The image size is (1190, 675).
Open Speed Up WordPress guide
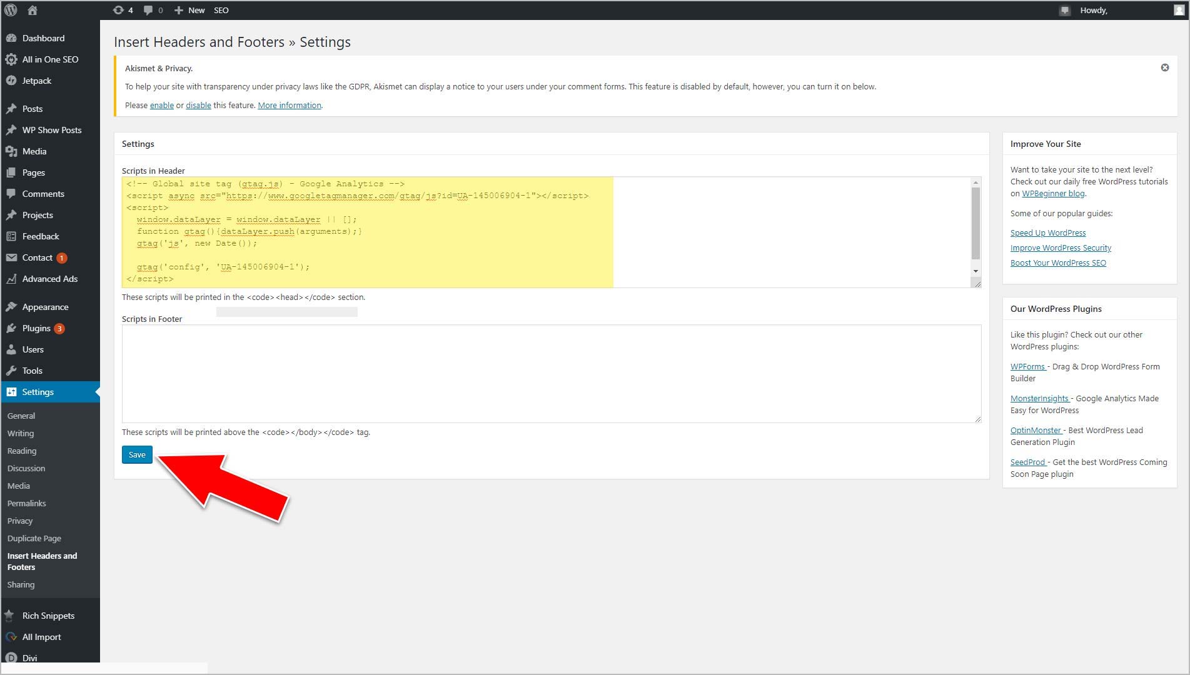coord(1048,232)
